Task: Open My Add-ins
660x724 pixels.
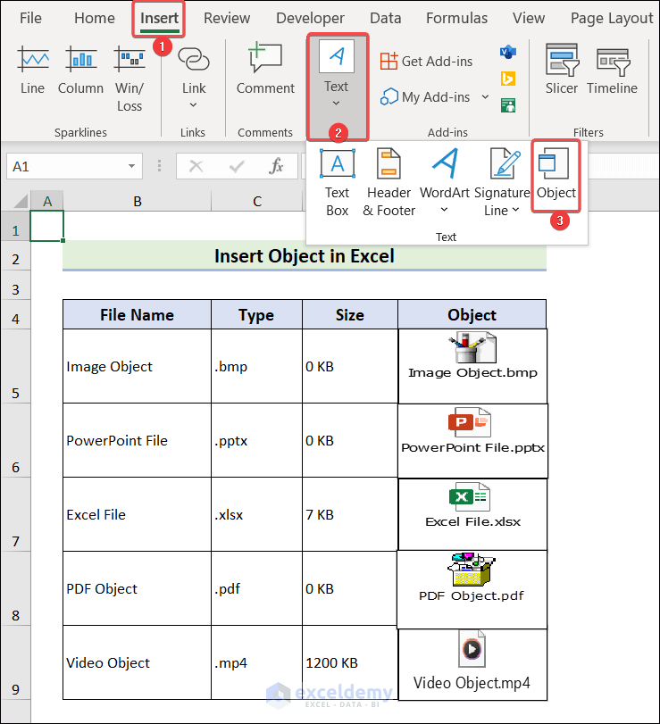Action: 425,97
